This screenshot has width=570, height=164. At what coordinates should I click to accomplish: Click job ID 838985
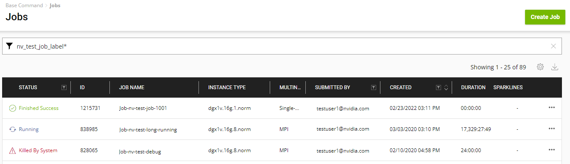[x=89, y=129]
